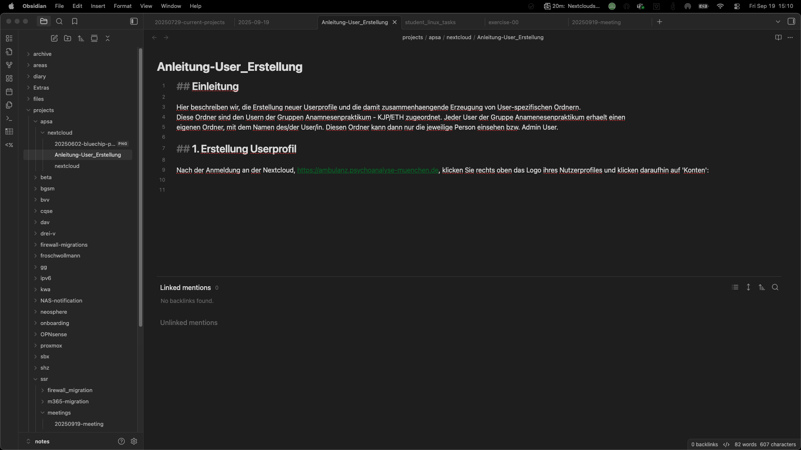The image size is (801, 450).
Task: Collapse all folders in file explorer
Action: pos(108,38)
